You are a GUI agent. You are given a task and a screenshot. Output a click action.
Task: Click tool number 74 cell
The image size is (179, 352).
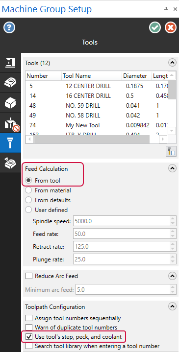[x=32, y=125]
